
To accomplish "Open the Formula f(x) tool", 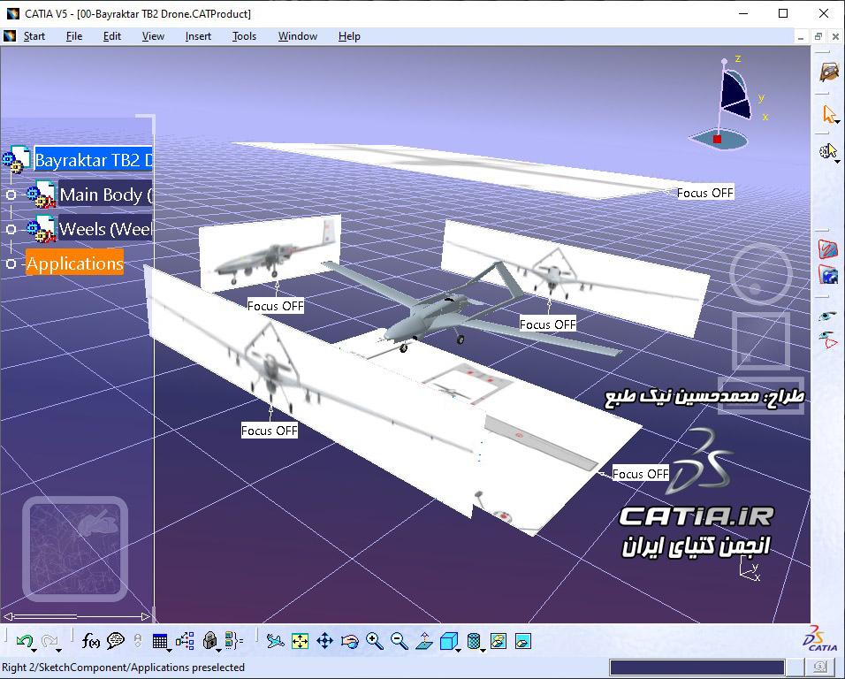I will tap(90, 641).
